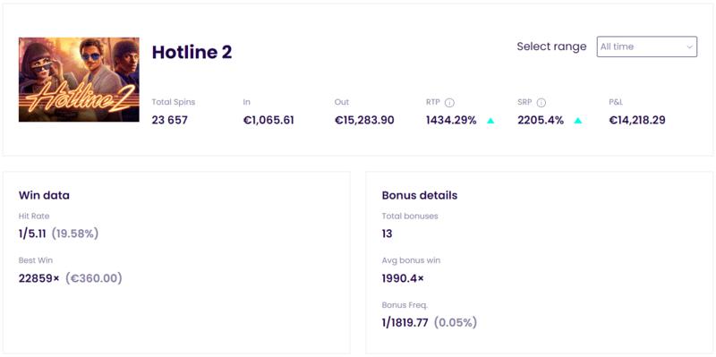Click the Best Win value 22859×

(39, 278)
